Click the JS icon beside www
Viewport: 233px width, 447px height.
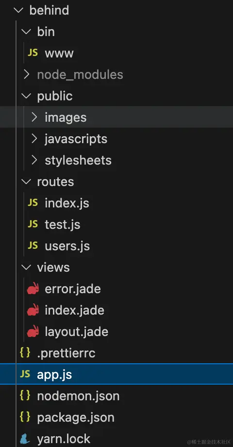[33, 53]
